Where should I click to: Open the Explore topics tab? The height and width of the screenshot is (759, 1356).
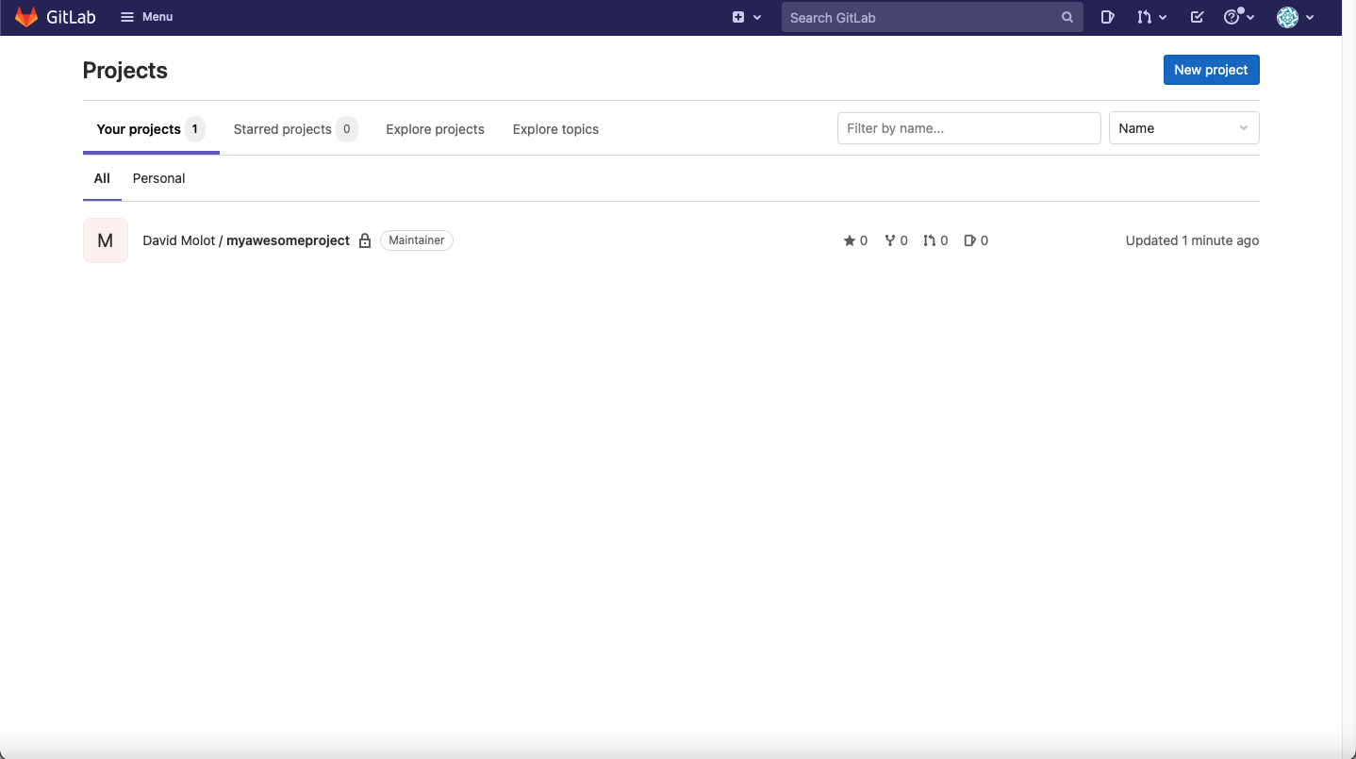[555, 129]
